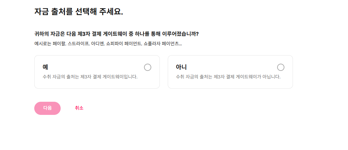Image resolution: width=348 pixels, height=150 pixels.
Task: Click the question text about 제3자 결제 게이트웨이
Action: 116,34
